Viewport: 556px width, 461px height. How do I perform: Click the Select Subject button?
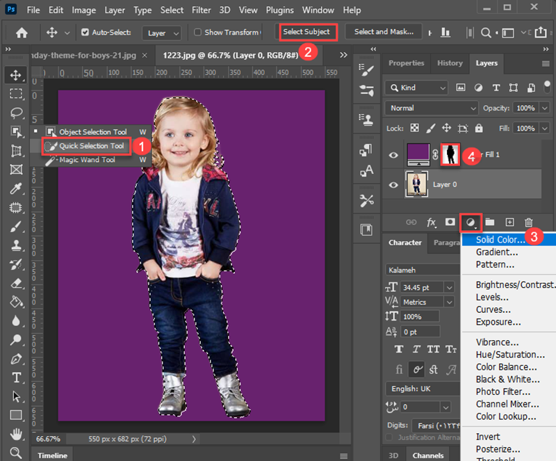click(x=306, y=32)
